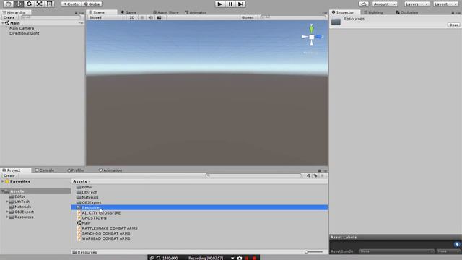The height and width of the screenshot is (260, 462).
Task: Switch to the Profiler tab
Action: (76, 170)
